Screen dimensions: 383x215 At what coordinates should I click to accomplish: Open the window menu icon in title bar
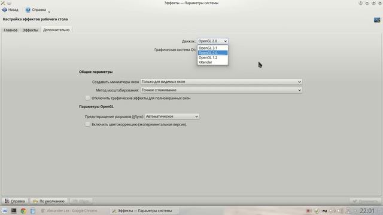(3, 2)
